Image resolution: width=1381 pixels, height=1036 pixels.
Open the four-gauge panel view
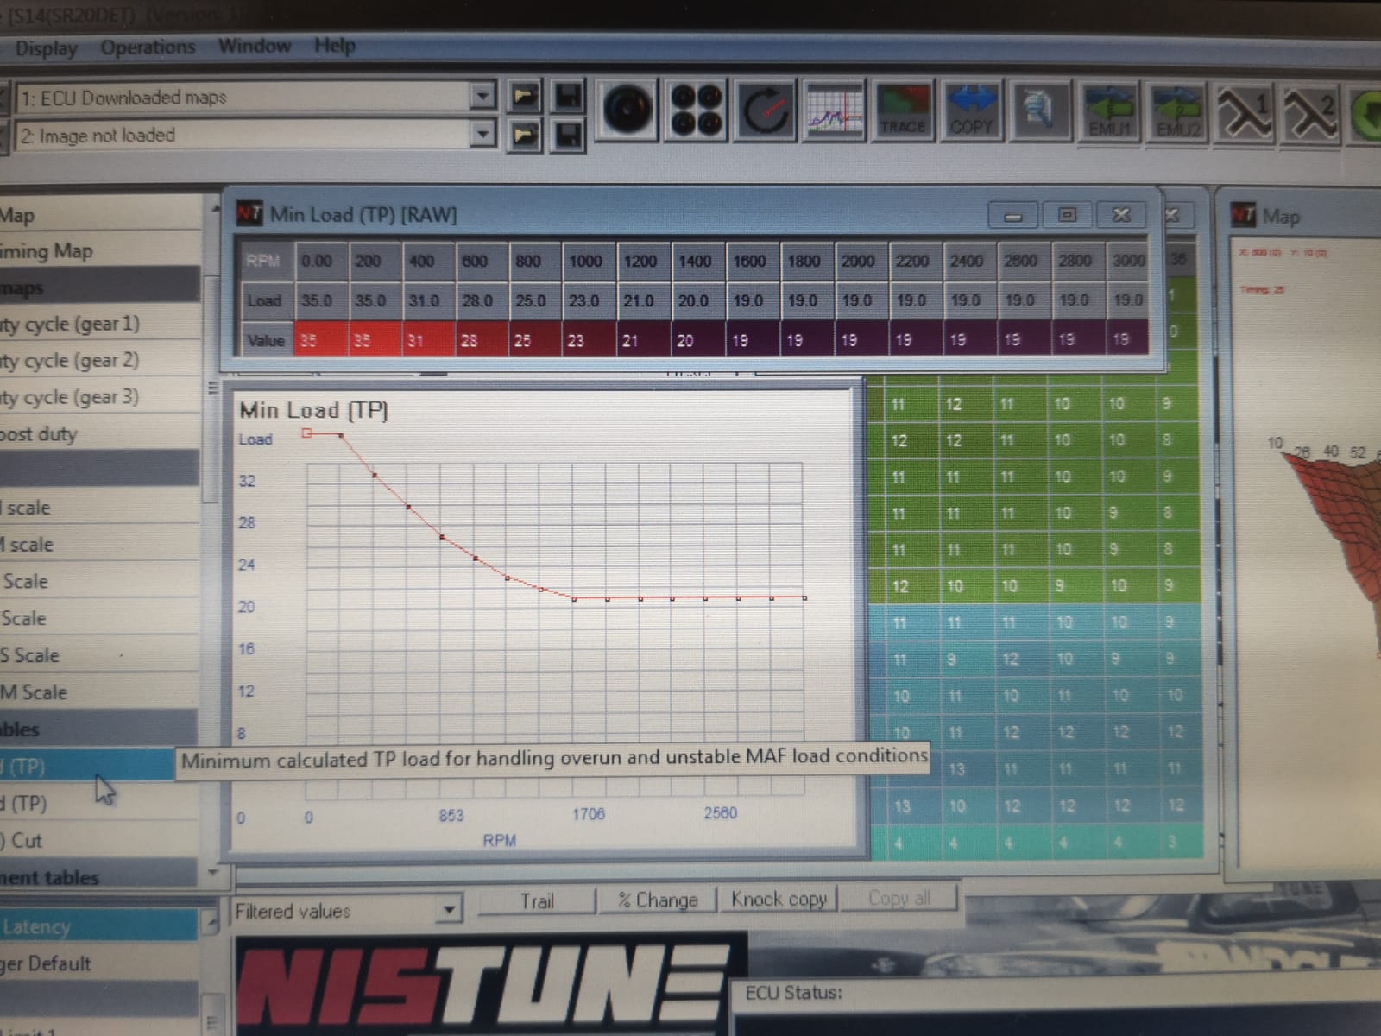[696, 110]
